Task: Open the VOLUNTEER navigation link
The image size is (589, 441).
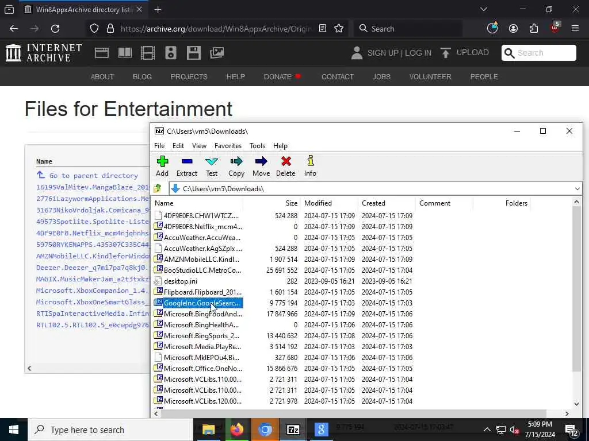Action: coord(430,76)
